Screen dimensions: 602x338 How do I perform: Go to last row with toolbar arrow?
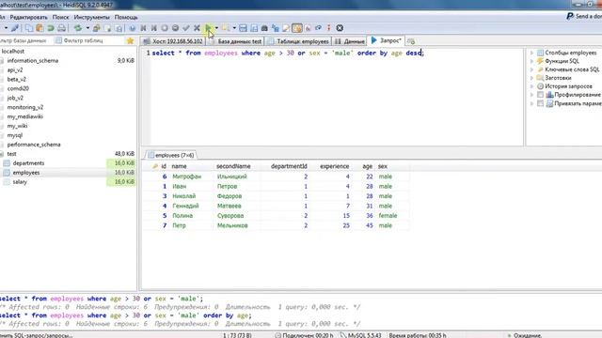tap(154, 28)
